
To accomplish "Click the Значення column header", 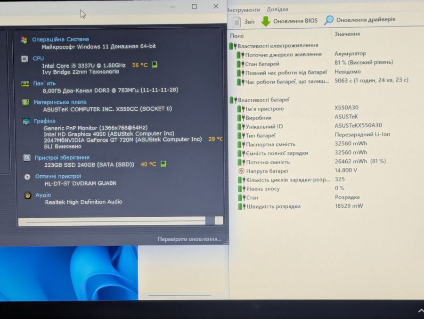I will pos(347,34).
